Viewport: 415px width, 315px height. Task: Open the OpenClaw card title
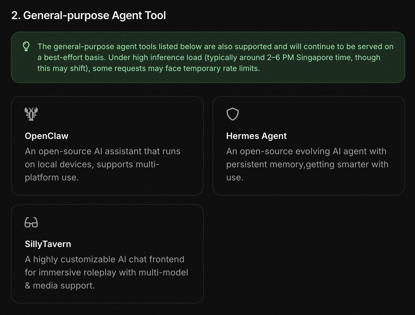coord(47,136)
